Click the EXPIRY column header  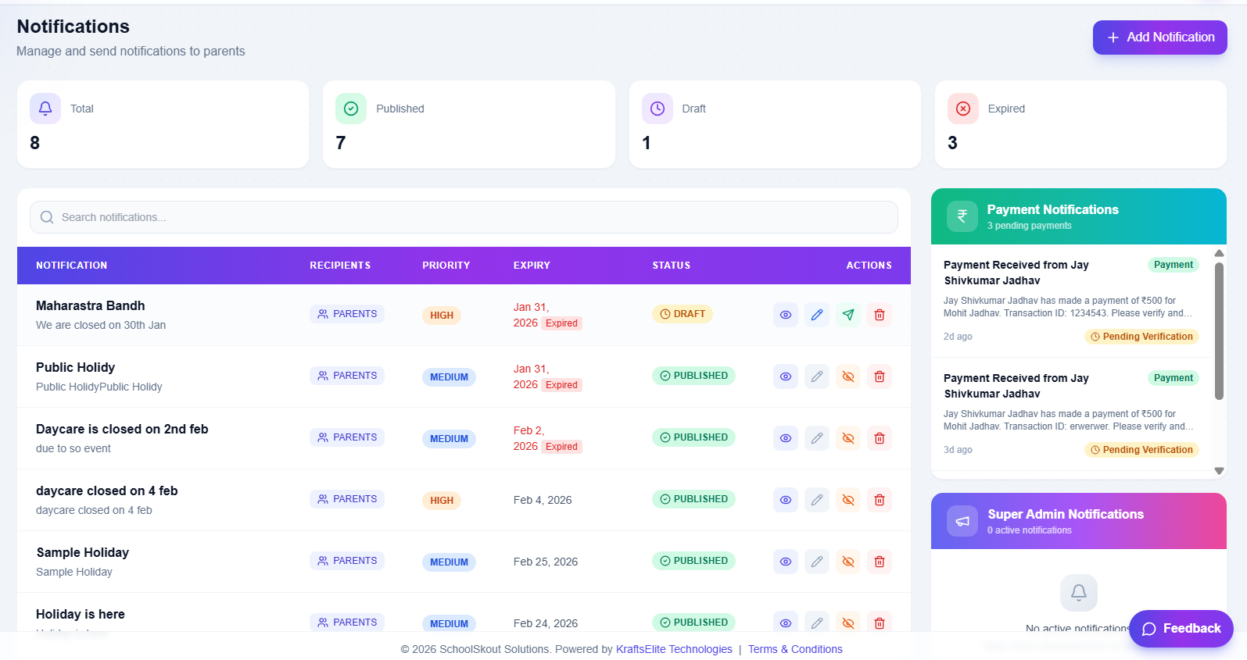pyautogui.click(x=532, y=266)
